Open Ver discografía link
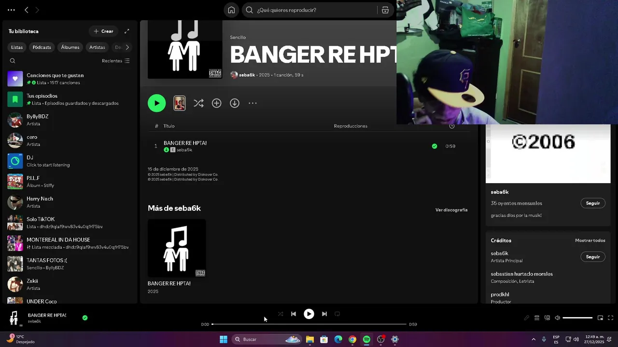The image size is (618, 347). click(451, 210)
